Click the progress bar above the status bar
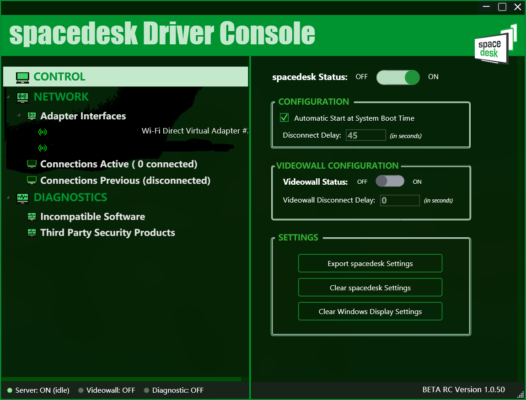The image size is (526, 400). 121,379
